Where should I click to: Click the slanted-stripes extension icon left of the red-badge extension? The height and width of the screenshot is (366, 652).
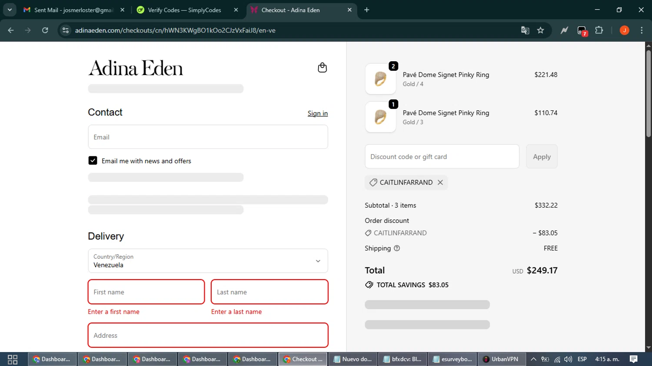coord(564,30)
